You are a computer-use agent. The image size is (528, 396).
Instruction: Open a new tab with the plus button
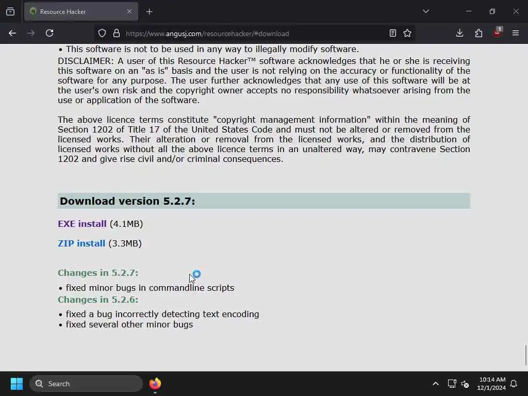coord(149,12)
